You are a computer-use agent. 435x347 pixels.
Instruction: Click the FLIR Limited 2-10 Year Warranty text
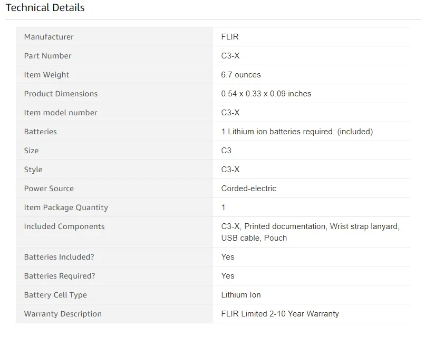tap(280, 314)
